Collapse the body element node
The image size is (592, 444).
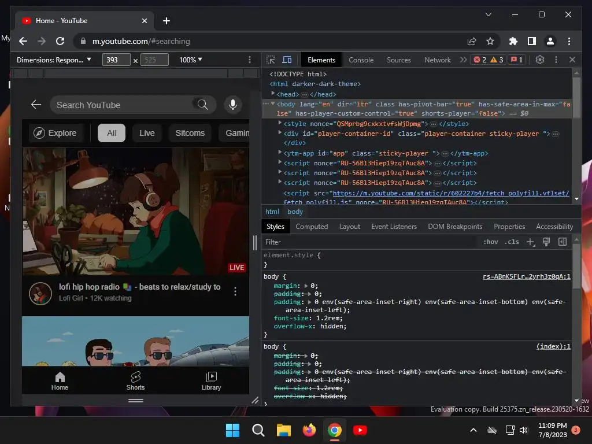pos(273,103)
